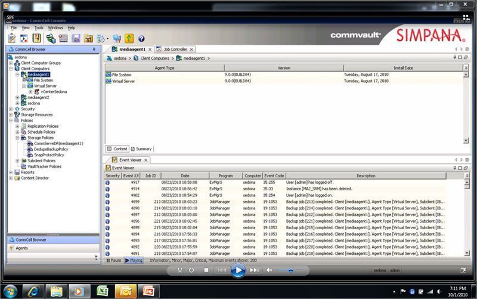Open Internet Explorer from the taskbar
Screen dimensions: 477x299
click(33, 292)
